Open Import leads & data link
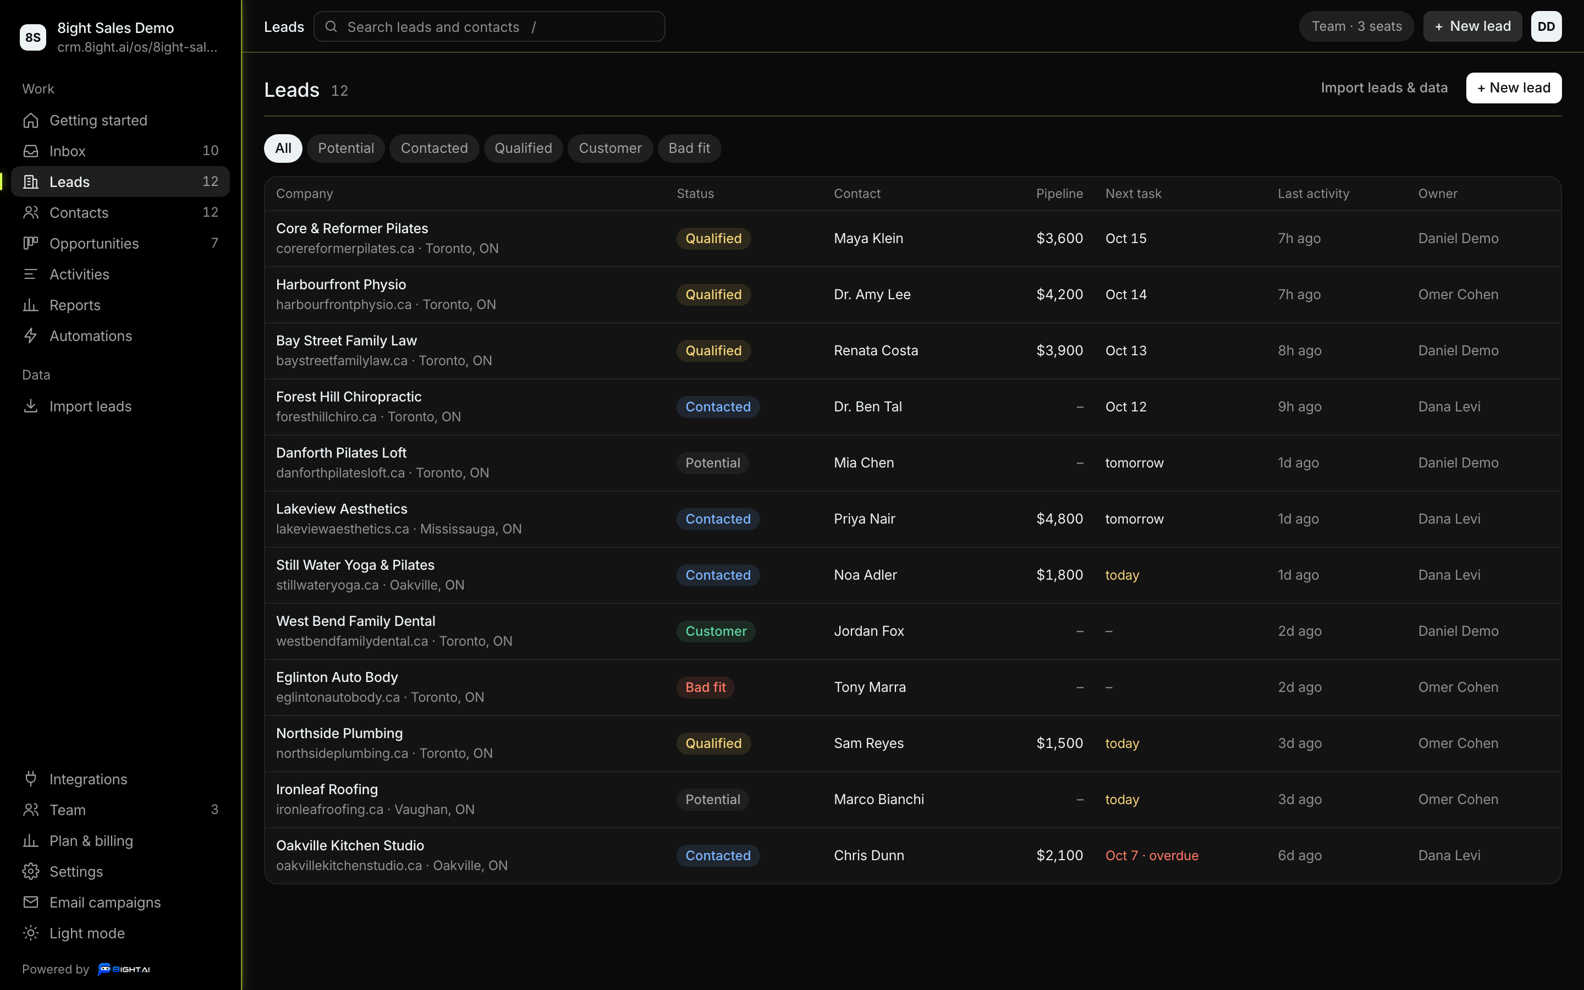The height and width of the screenshot is (990, 1584). click(x=1384, y=88)
